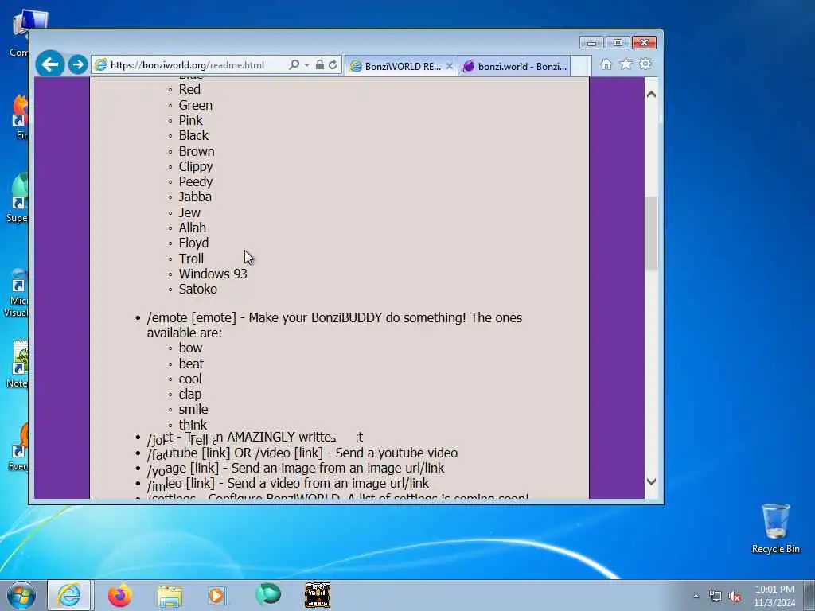The width and height of the screenshot is (815, 611).
Task: Click the security lock icon in address bar
Action: point(320,65)
